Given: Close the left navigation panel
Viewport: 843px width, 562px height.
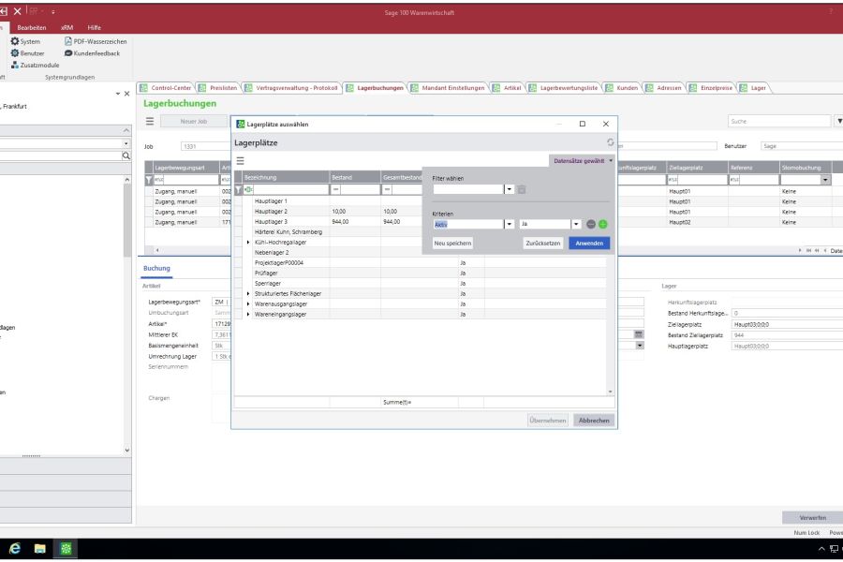Looking at the screenshot, I should click(x=126, y=94).
